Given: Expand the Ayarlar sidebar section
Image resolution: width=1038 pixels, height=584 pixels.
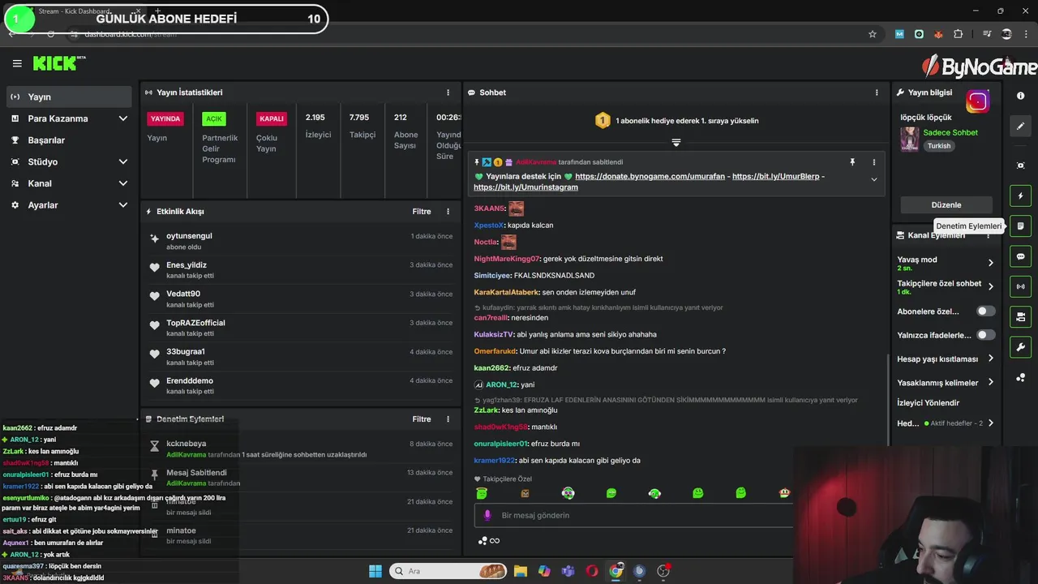Looking at the screenshot, I should pos(69,205).
